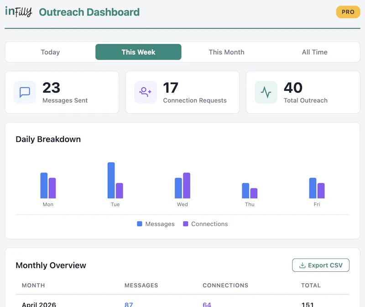The height and width of the screenshot is (307, 365).
Task: Click the Daily Breakdown heading
Action: (x=48, y=139)
